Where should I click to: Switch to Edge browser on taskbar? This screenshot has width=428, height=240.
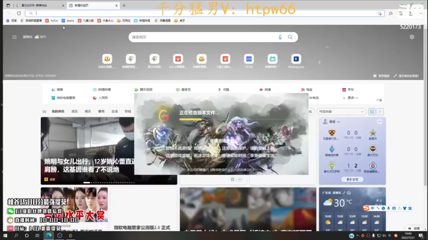[49, 236]
